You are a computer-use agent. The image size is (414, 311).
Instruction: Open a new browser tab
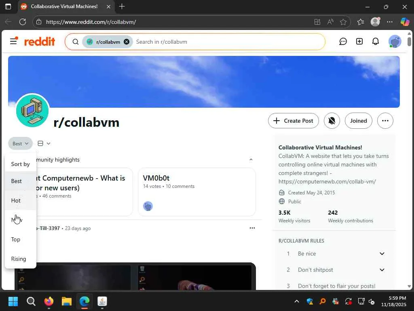click(x=122, y=6)
